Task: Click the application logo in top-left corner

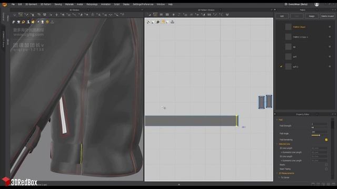Action: tap(5, 4)
